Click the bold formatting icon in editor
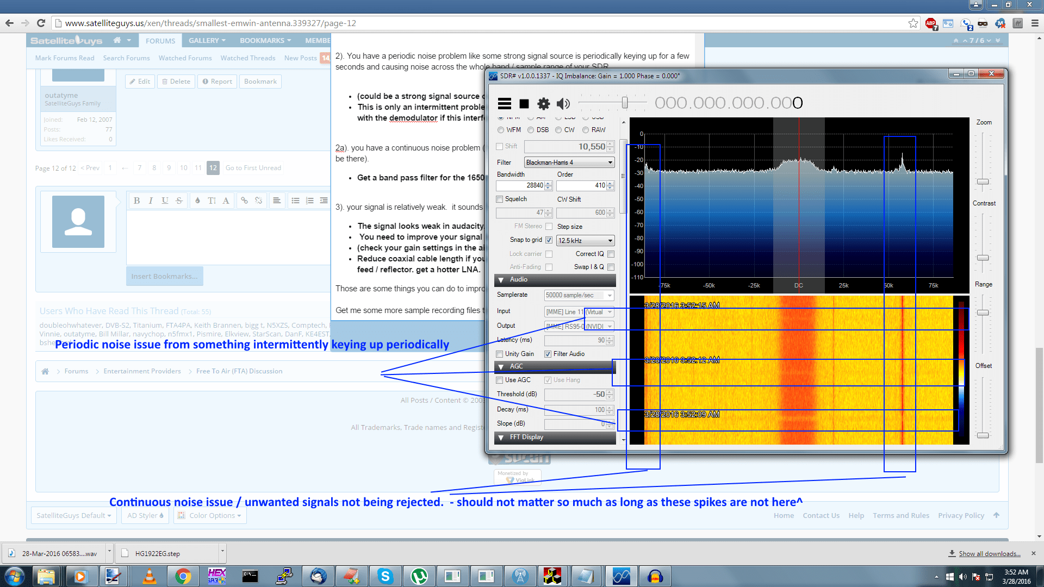 (x=137, y=201)
